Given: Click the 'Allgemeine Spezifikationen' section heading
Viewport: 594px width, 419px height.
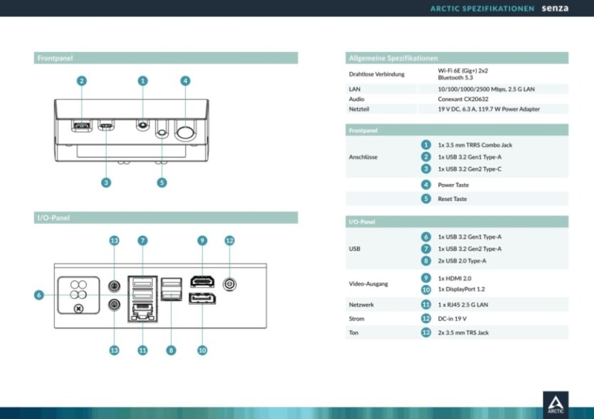Looking at the screenshot, I should [394, 58].
